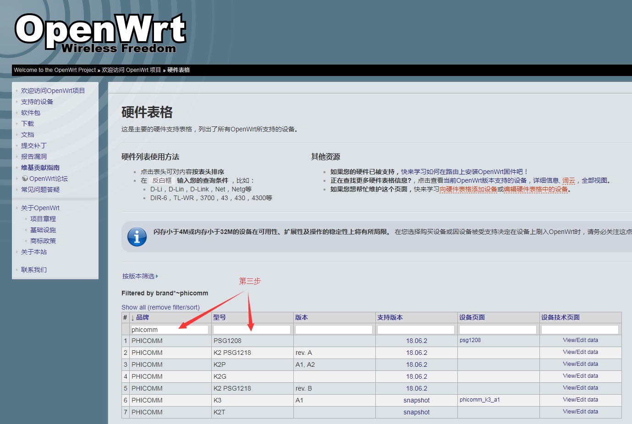Open View/Edit data for K3 row
632x424 pixels.
[581, 400]
